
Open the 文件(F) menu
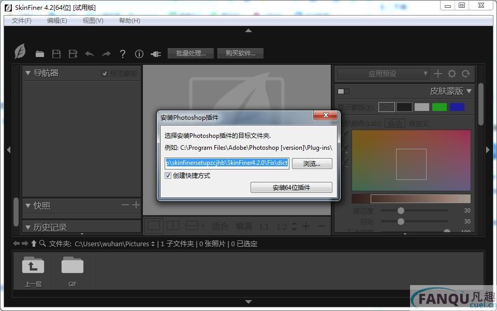click(22, 21)
